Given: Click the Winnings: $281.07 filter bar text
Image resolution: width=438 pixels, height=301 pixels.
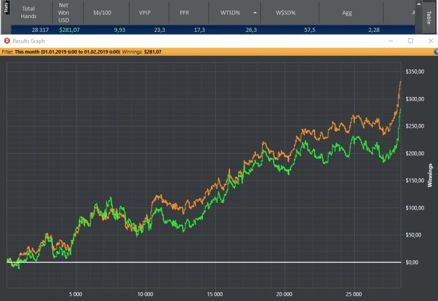Looking at the screenshot, I should pyautogui.click(x=141, y=52).
